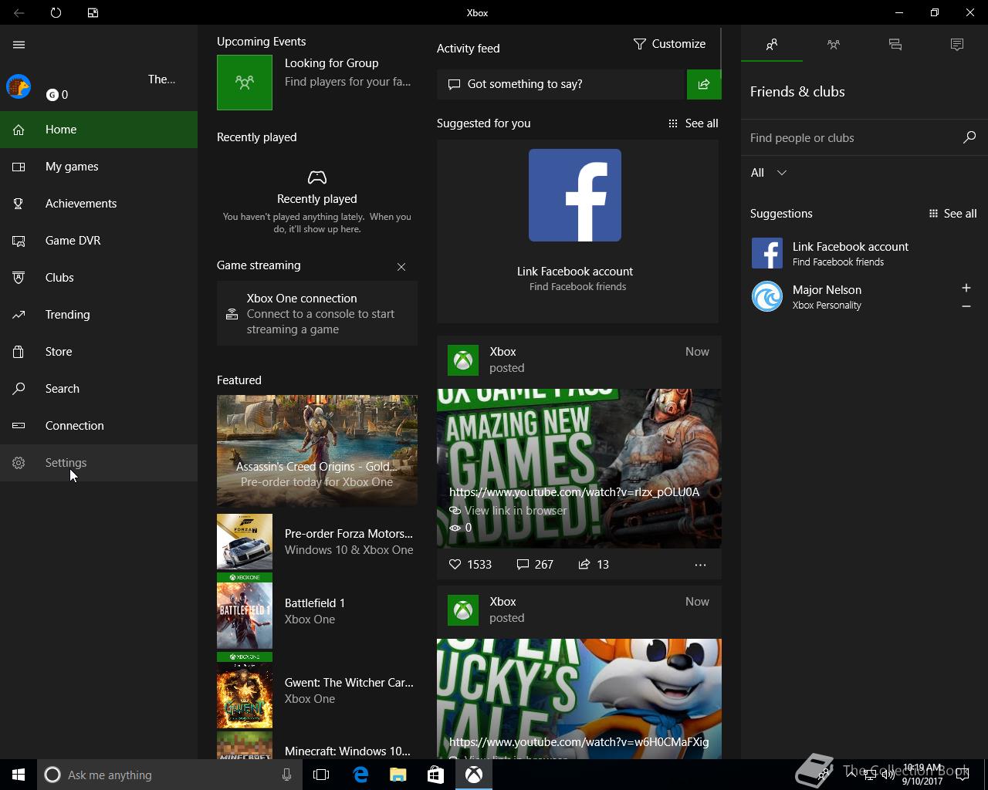Open the user profile avatar
The image size is (988, 790).
(x=19, y=86)
